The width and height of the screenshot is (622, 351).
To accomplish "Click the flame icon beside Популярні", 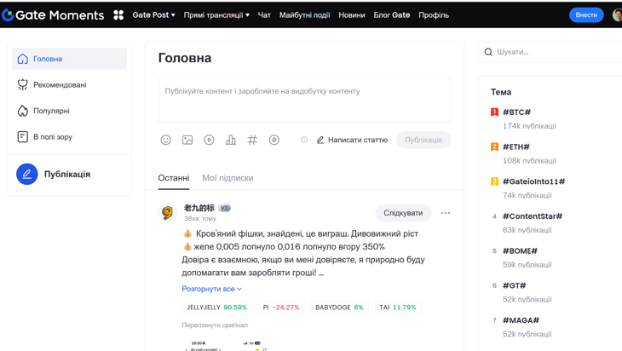I will click(23, 111).
